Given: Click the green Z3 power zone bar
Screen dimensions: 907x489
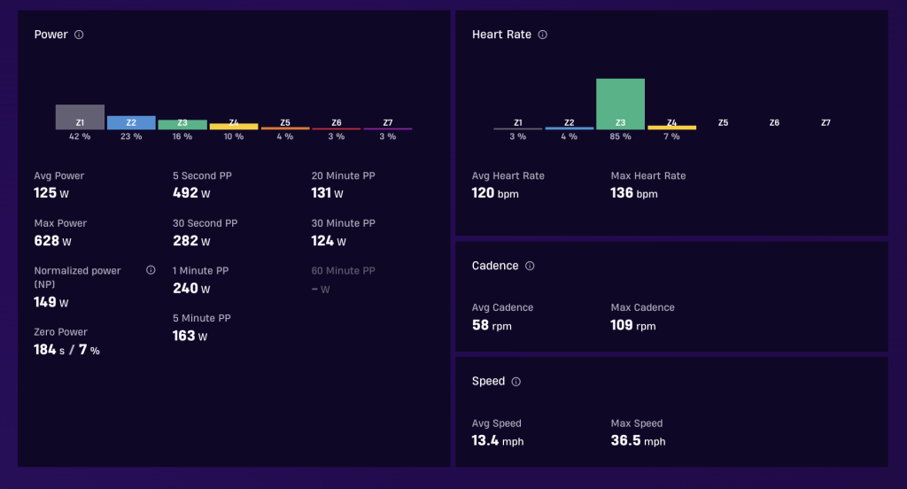Looking at the screenshot, I should coord(182,124).
